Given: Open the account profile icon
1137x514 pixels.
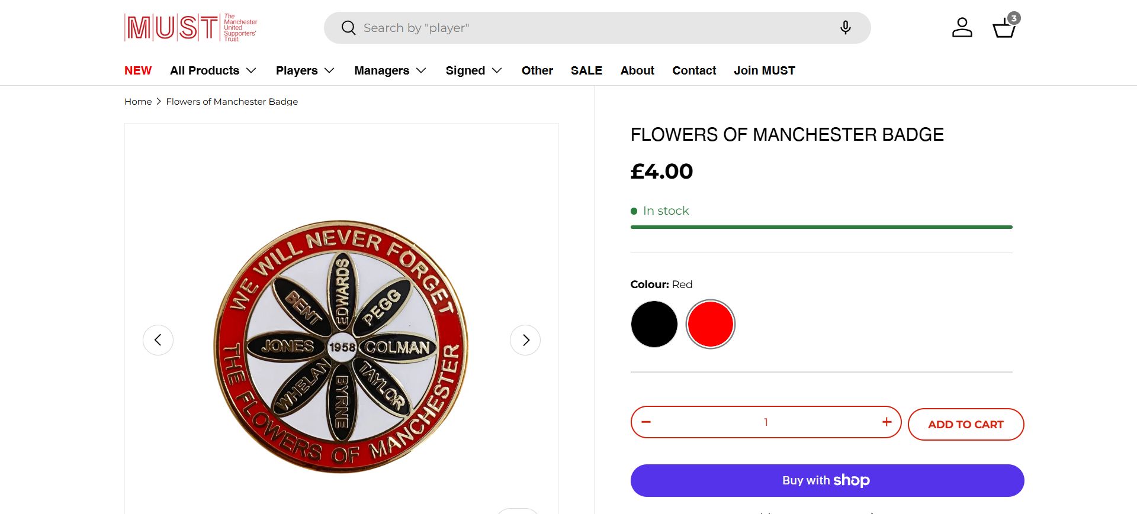Looking at the screenshot, I should (x=962, y=28).
